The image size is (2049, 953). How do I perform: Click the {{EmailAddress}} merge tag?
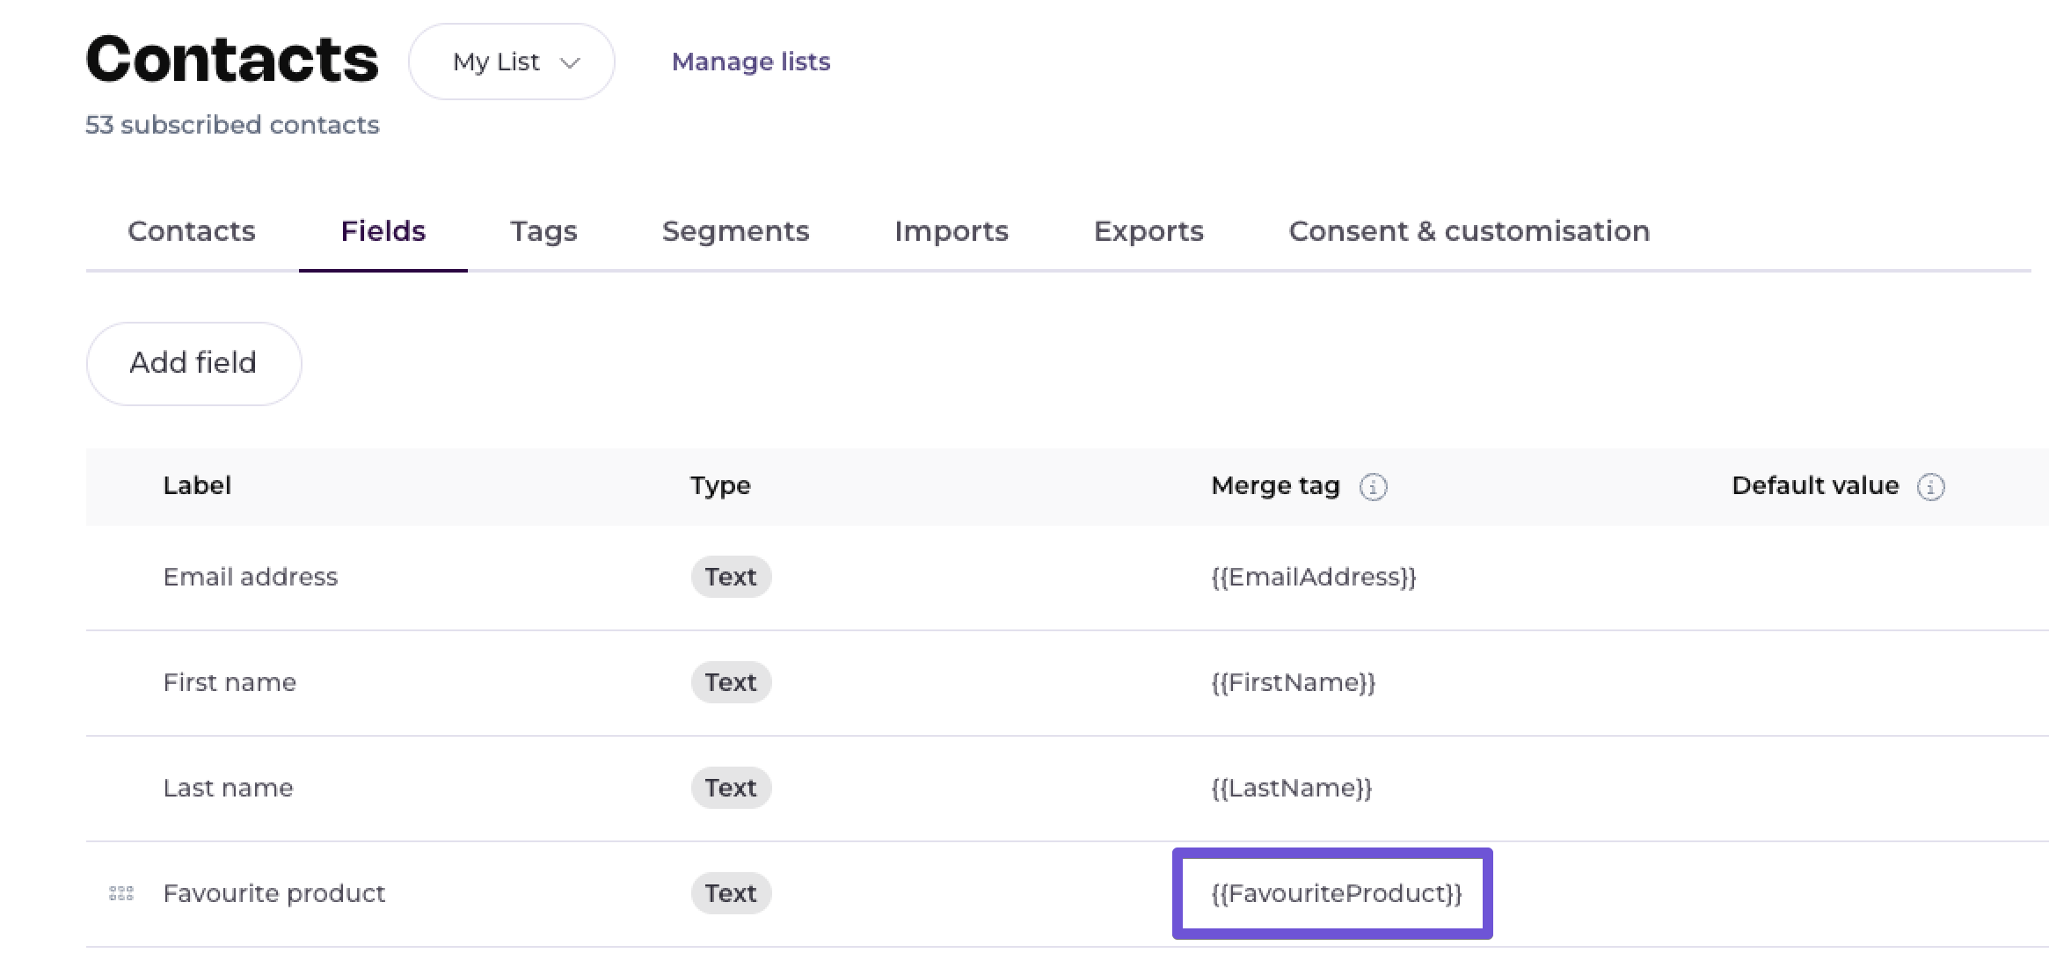pos(1313,577)
